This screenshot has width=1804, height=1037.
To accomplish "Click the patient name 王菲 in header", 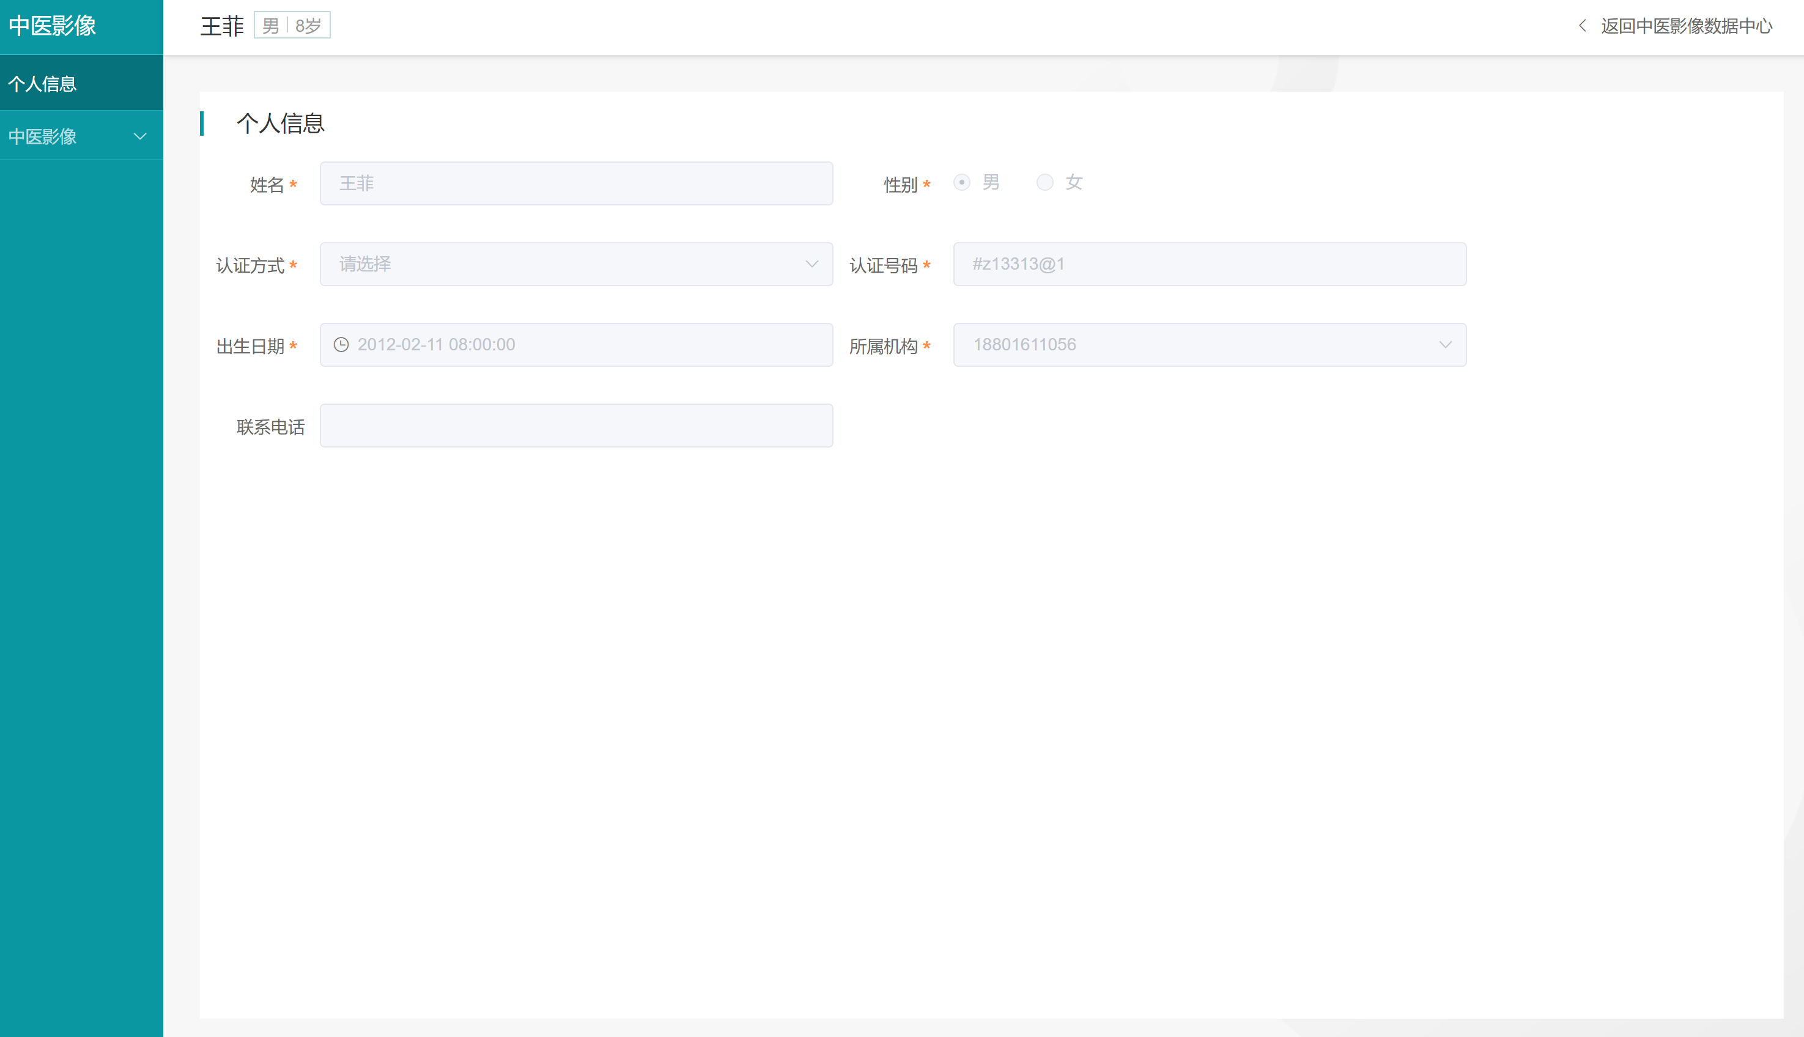I will pos(222,26).
